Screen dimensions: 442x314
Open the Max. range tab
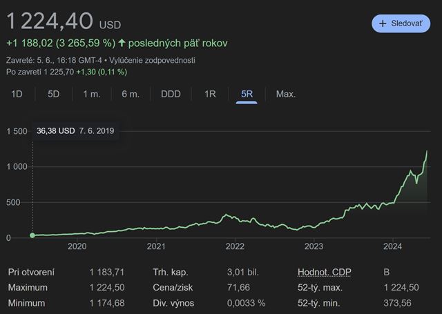pos(286,94)
